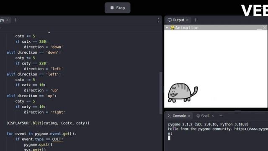Click the line "direction = 'right'"
Viewport: 268px width, 151px height.
(x=44, y=112)
